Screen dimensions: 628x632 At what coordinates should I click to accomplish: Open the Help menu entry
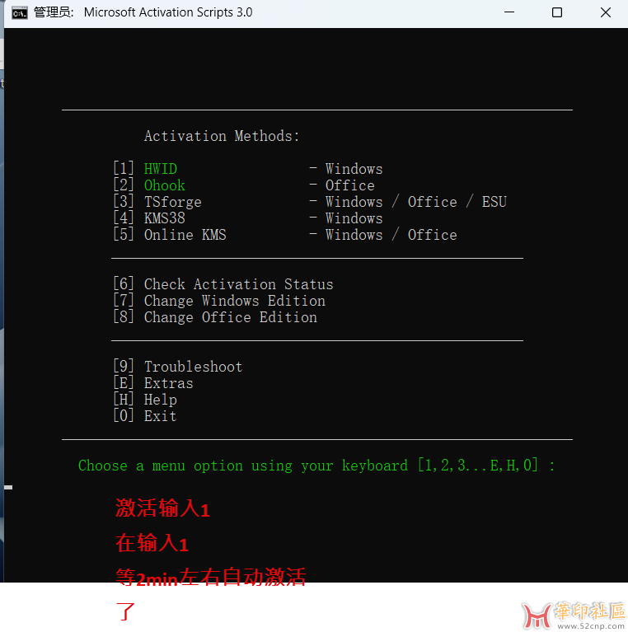point(160,400)
